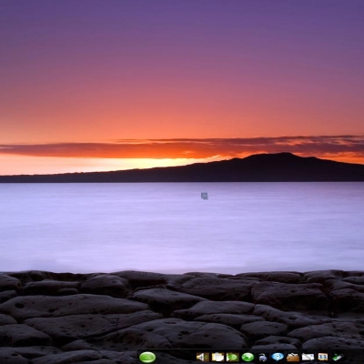
Task: Click the mouse-shaped dock icon
Action: click(263, 358)
